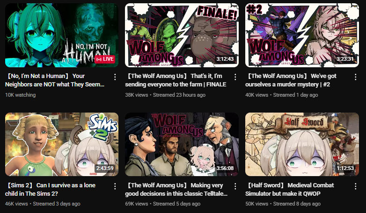The width and height of the screenshot is (366, 213).
Task: Open three-dot menu for Making very good decisions video
Action: (x=235, y=186)
